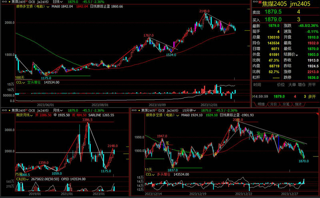Switch to the 分笔 tab
The height and width of the screenshot is (198, 320).
pos(286,104)
